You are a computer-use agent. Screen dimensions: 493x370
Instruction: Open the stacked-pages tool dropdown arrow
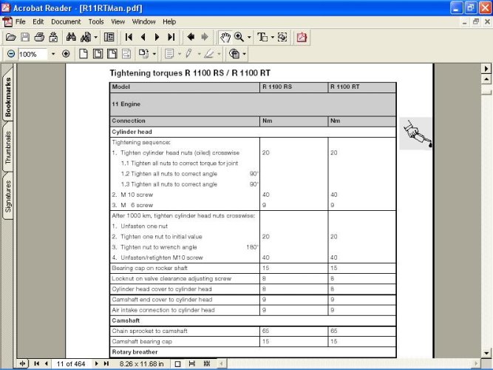tap(244, 54)
